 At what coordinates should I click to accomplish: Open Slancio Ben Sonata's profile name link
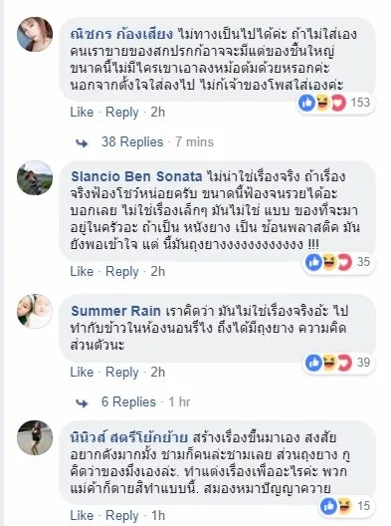136,176
